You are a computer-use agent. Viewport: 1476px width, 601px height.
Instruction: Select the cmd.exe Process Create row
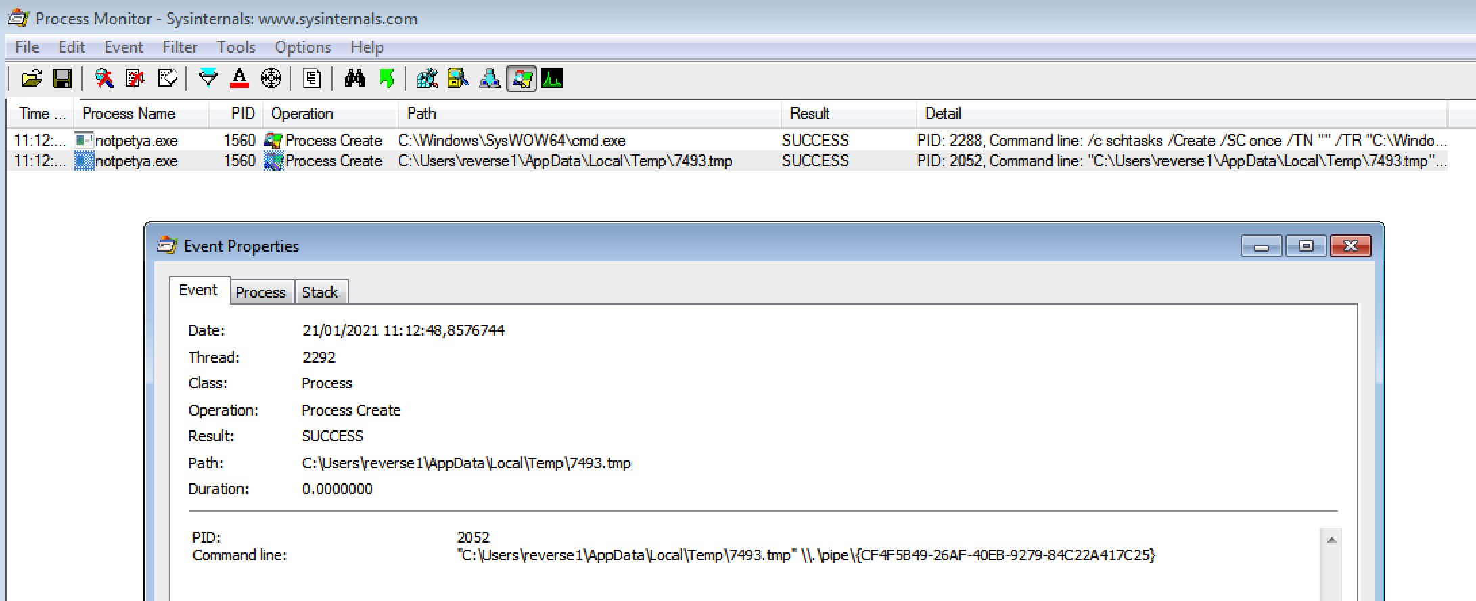511,141
